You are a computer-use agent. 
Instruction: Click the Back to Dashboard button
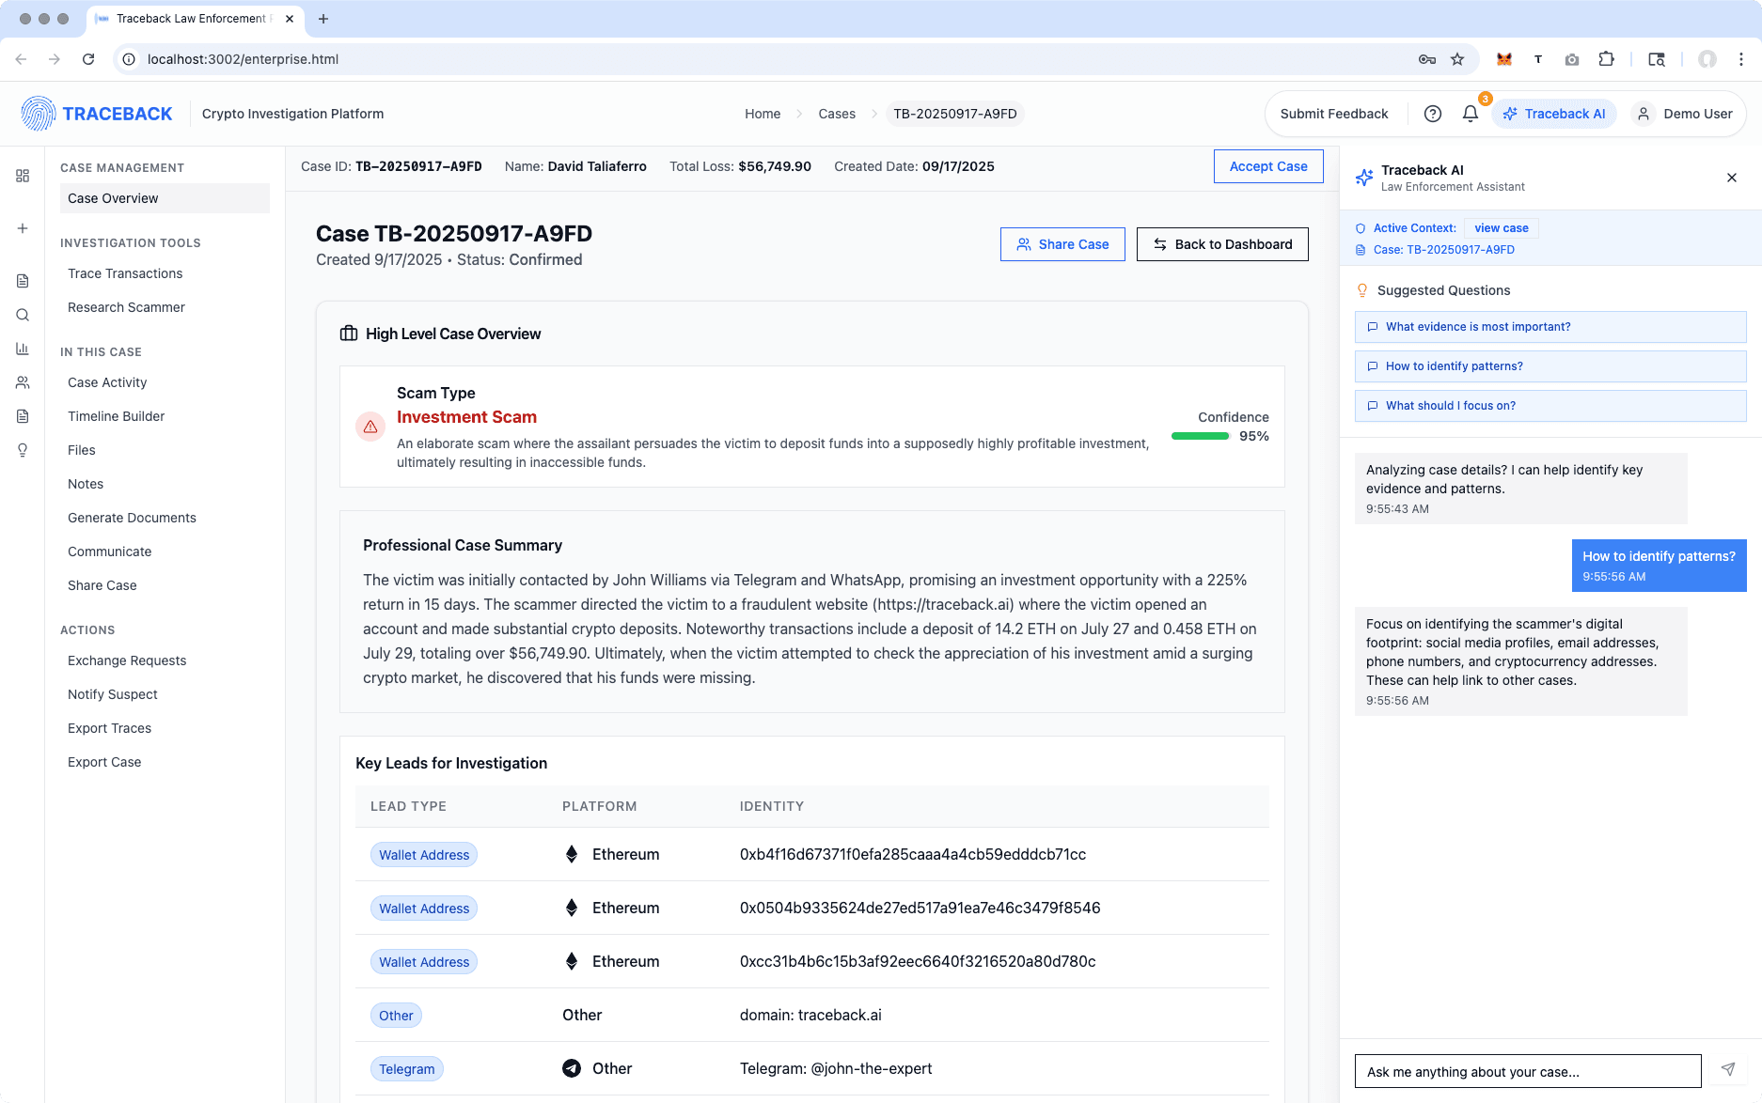tap(1222, 244)
